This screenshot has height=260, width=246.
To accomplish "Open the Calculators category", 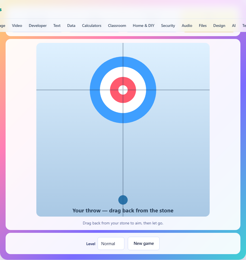I will click(x=92, y=25).
